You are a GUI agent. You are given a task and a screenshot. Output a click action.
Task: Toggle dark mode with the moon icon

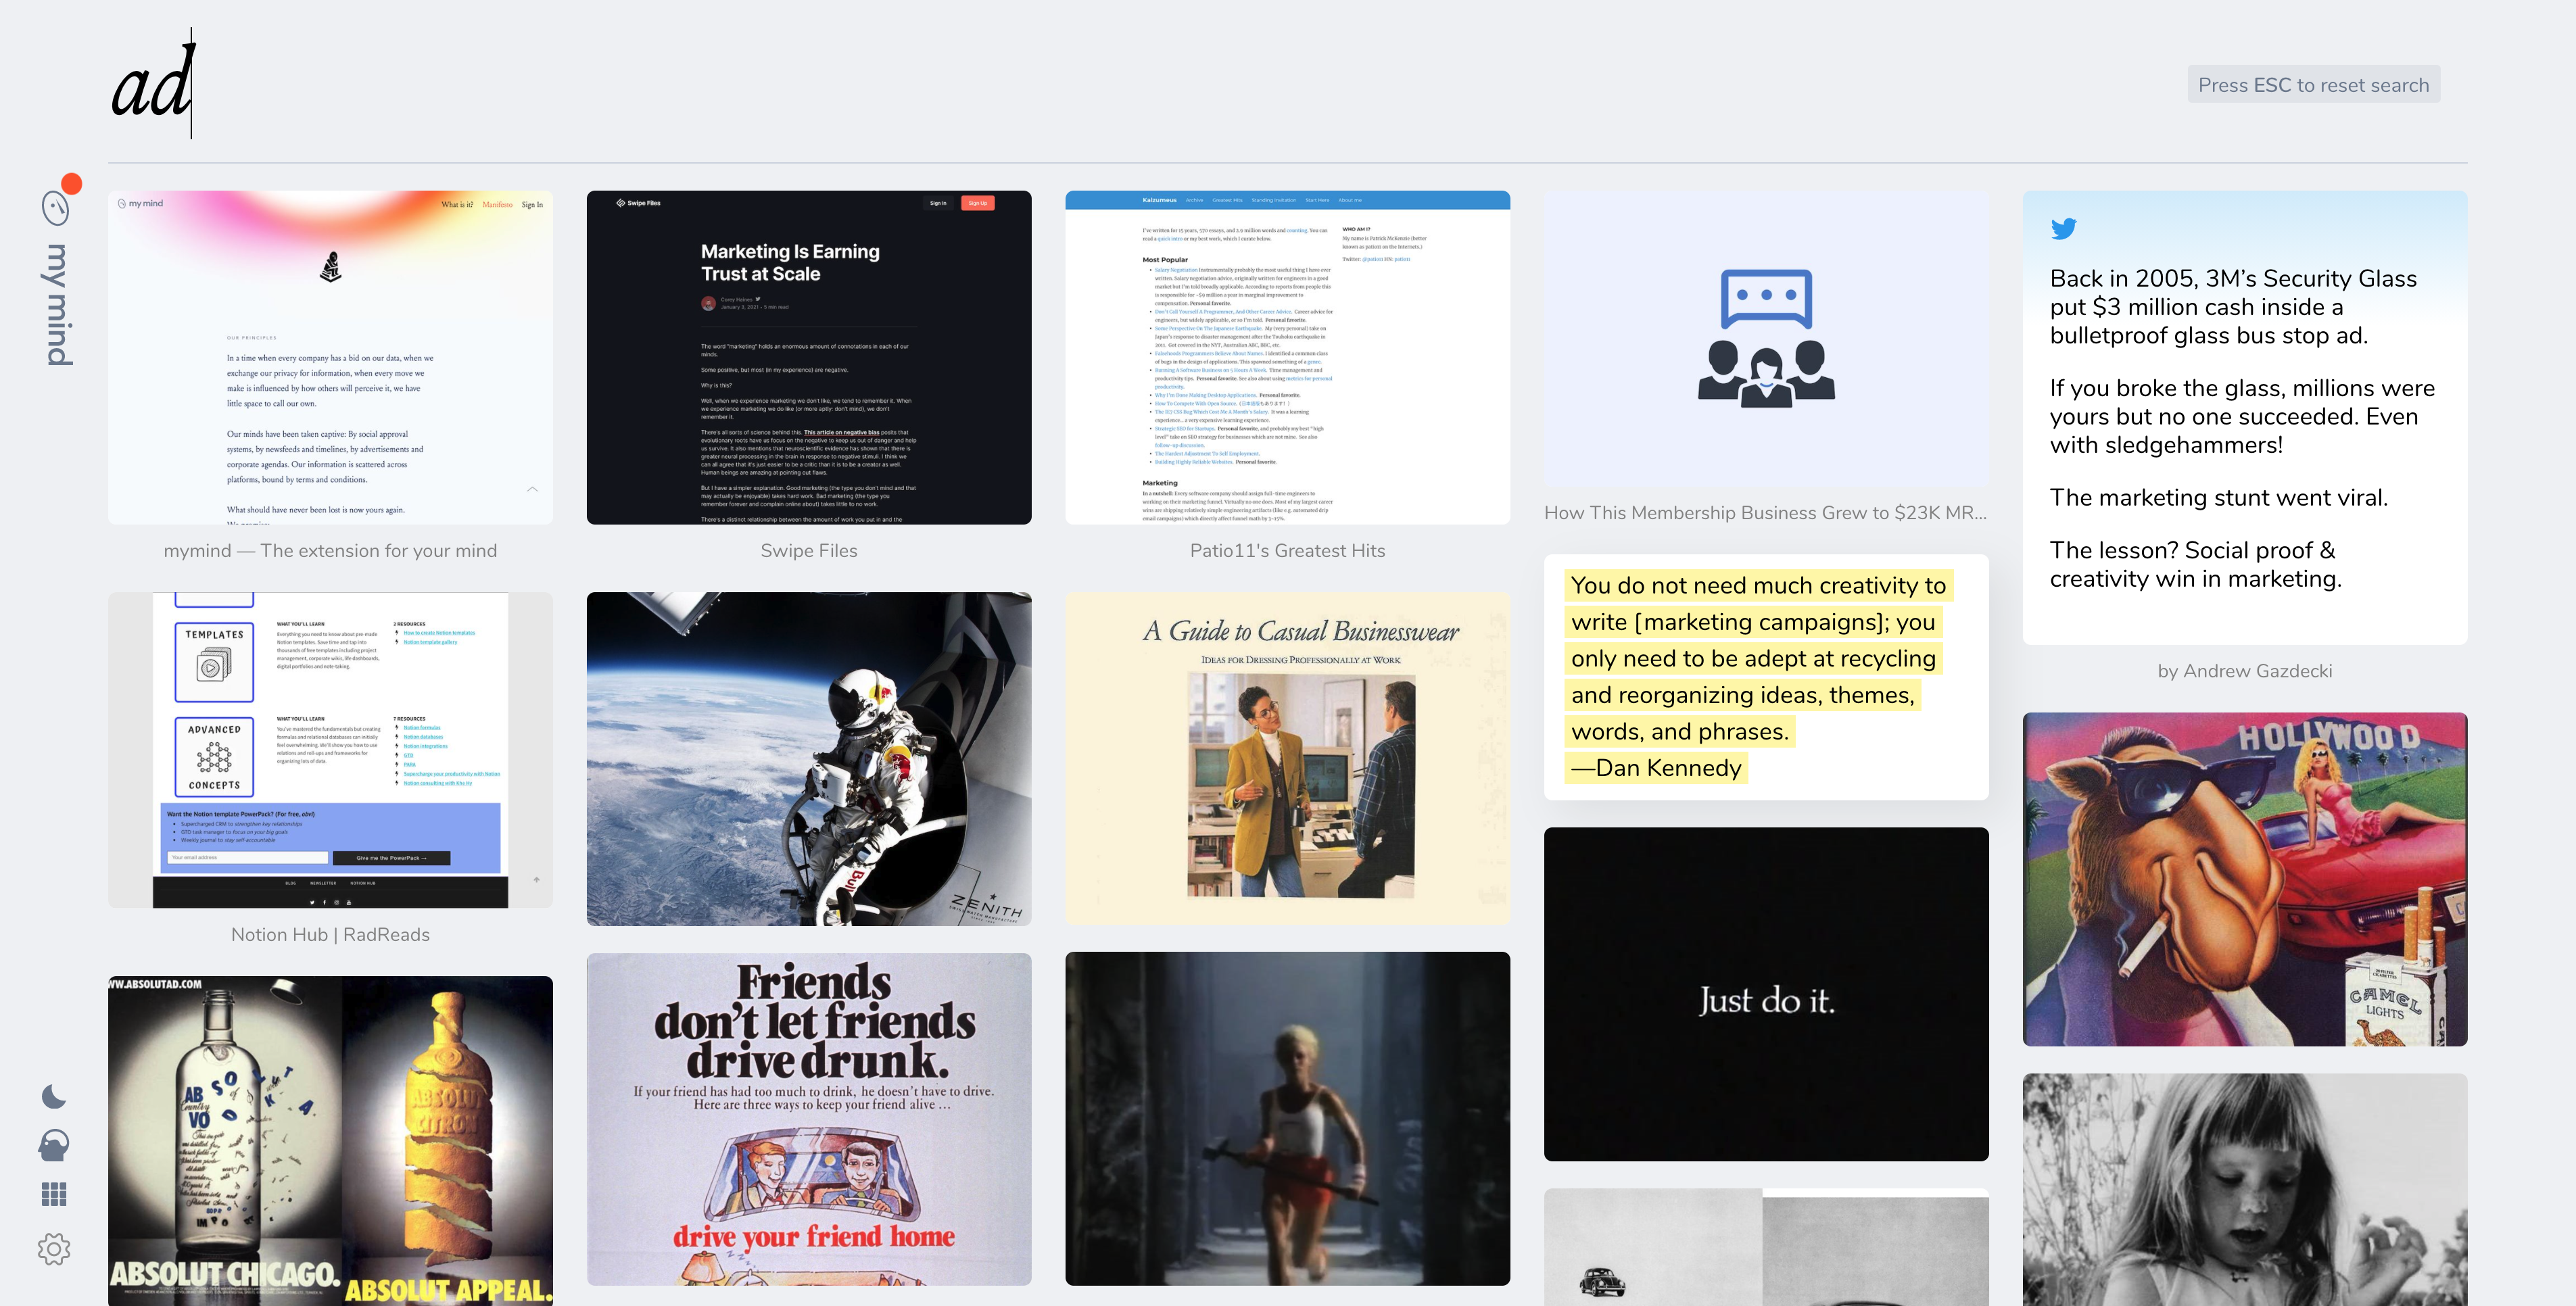pyautogui.click(x=54, y=1097)
